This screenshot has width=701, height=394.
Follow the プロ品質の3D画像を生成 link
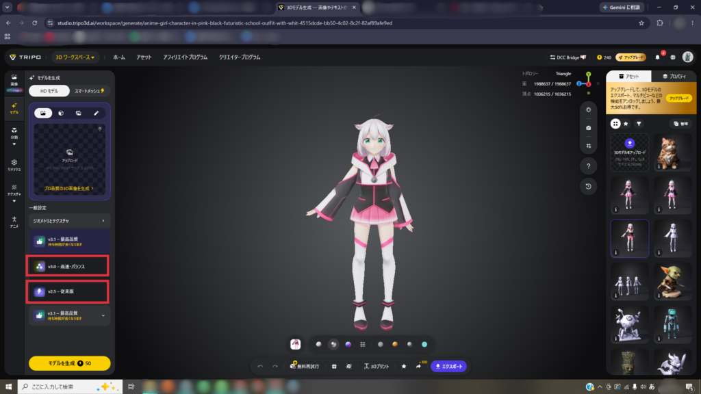coord(69,189)
